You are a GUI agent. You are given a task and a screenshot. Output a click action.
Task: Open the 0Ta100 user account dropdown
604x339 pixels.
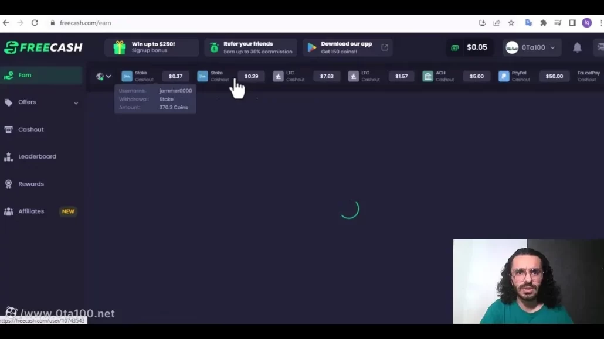click(531, 47)
